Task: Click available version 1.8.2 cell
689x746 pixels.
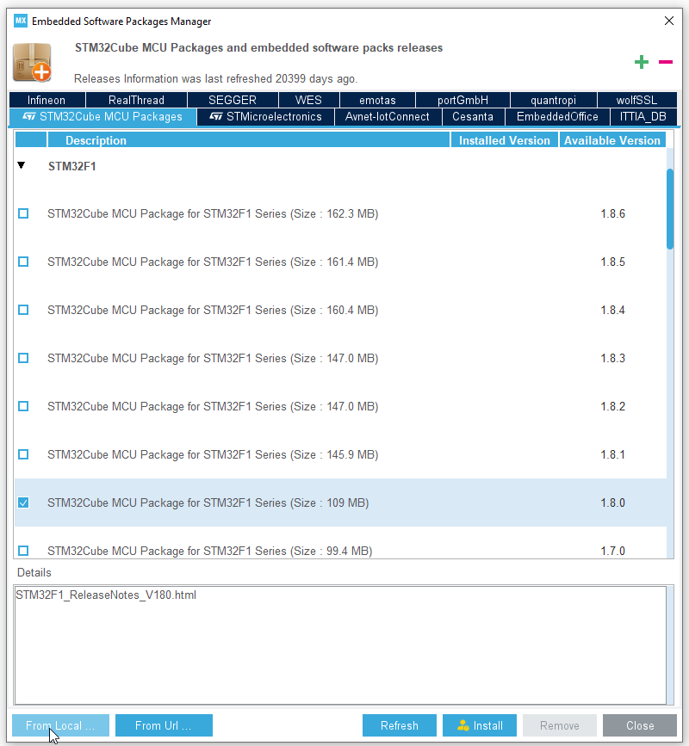Action: 613,406
